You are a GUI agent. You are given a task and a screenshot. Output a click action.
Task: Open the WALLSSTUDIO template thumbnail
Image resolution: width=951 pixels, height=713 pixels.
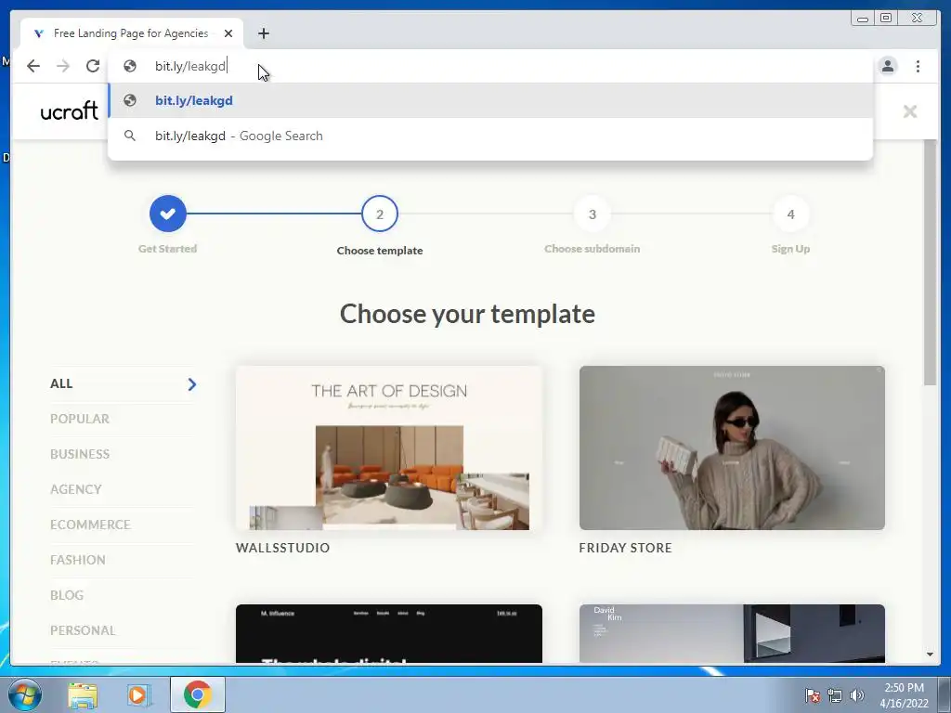tap(389, 447)
